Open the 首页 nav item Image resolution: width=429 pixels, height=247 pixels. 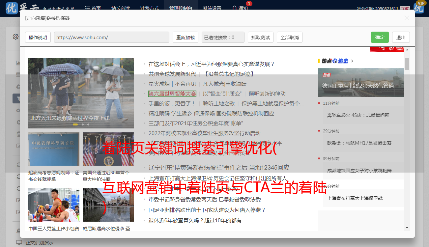[93, 8]
